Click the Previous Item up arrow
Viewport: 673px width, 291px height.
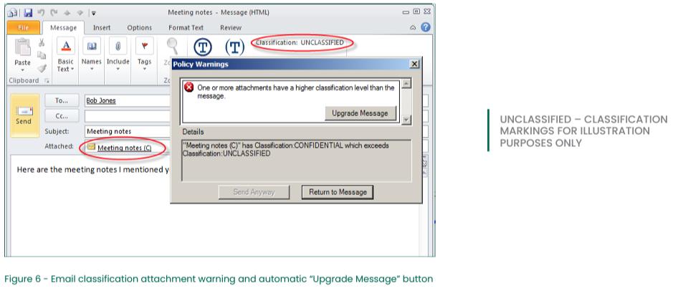click(x=67, y=13)
